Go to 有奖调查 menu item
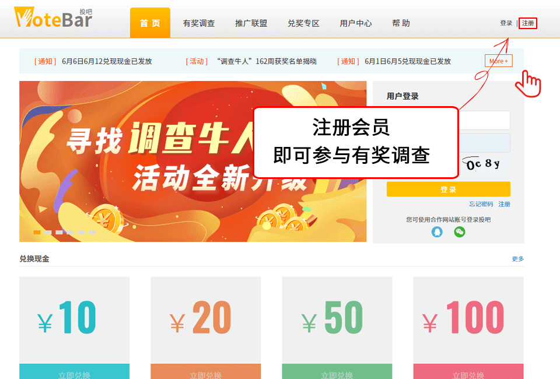This screenshot has width=560, height=379. (x=198, y=23)
